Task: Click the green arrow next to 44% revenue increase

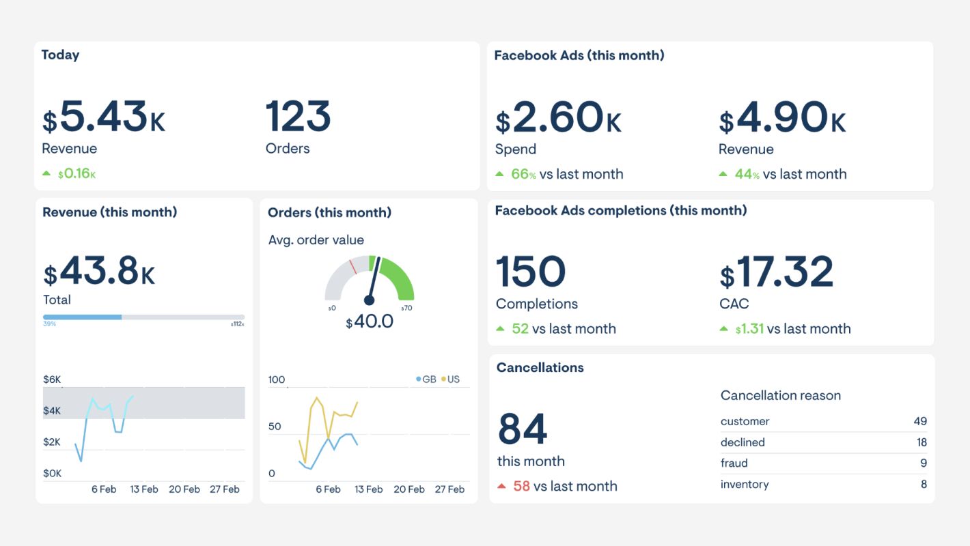Action: (724, 174)
